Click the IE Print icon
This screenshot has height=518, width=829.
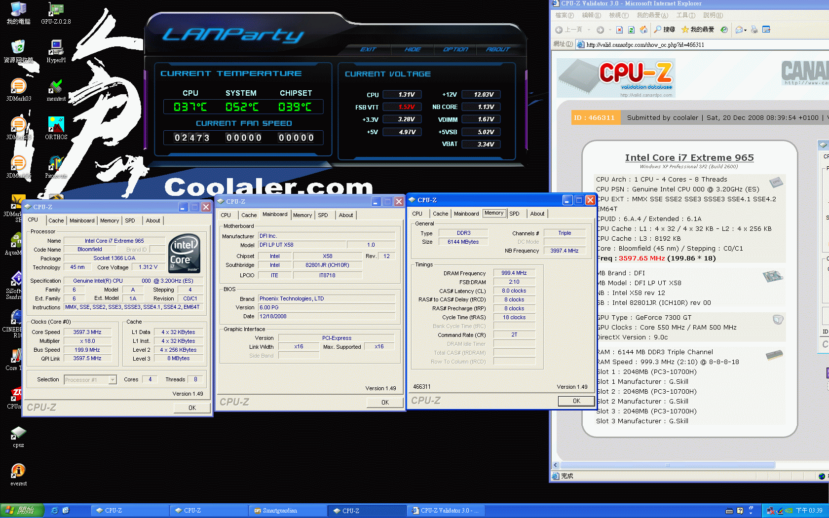point(754,30)
